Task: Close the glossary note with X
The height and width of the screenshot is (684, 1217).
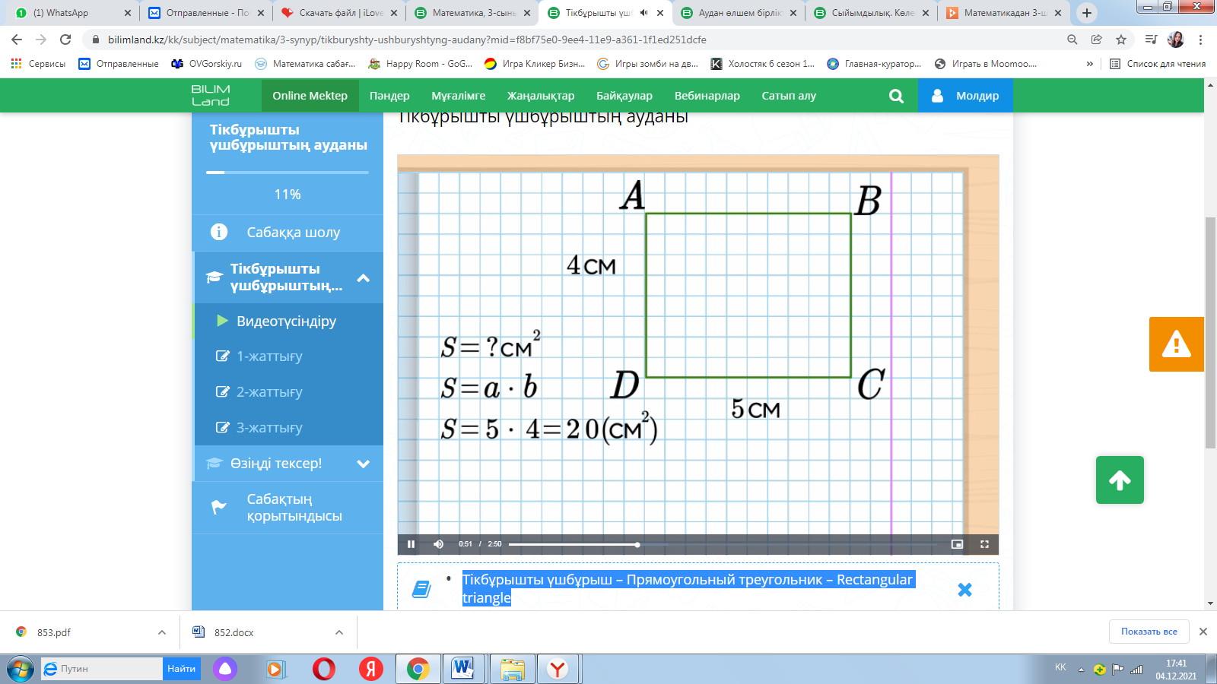Action: [x=964, y=590]
